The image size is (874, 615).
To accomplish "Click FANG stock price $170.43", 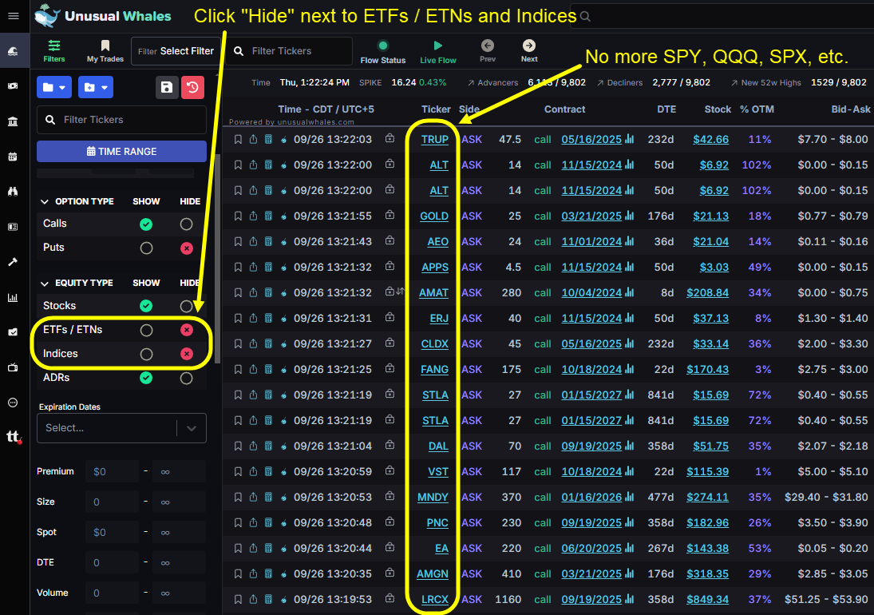I will pyautogui.click(x=707, y=369).
